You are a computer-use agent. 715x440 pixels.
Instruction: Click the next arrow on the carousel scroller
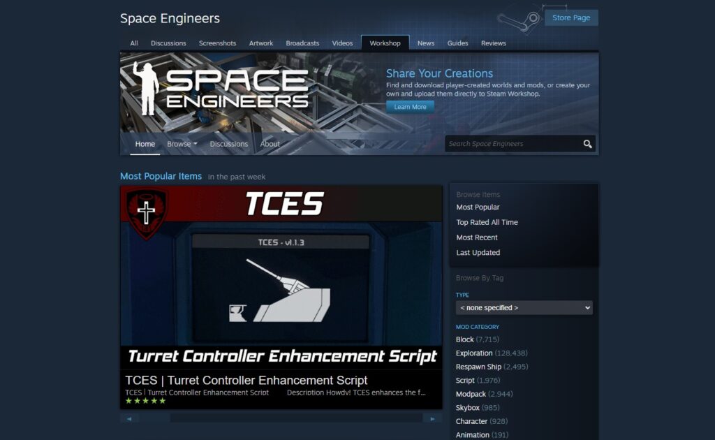tap(432, 418)
